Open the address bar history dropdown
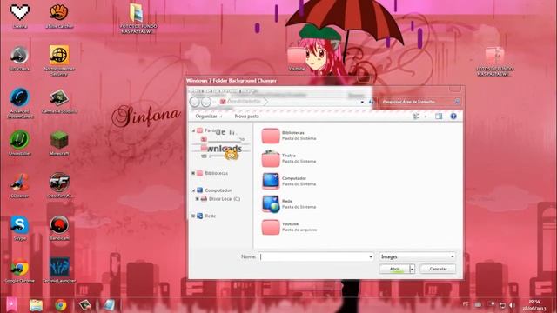 point(362,102)
